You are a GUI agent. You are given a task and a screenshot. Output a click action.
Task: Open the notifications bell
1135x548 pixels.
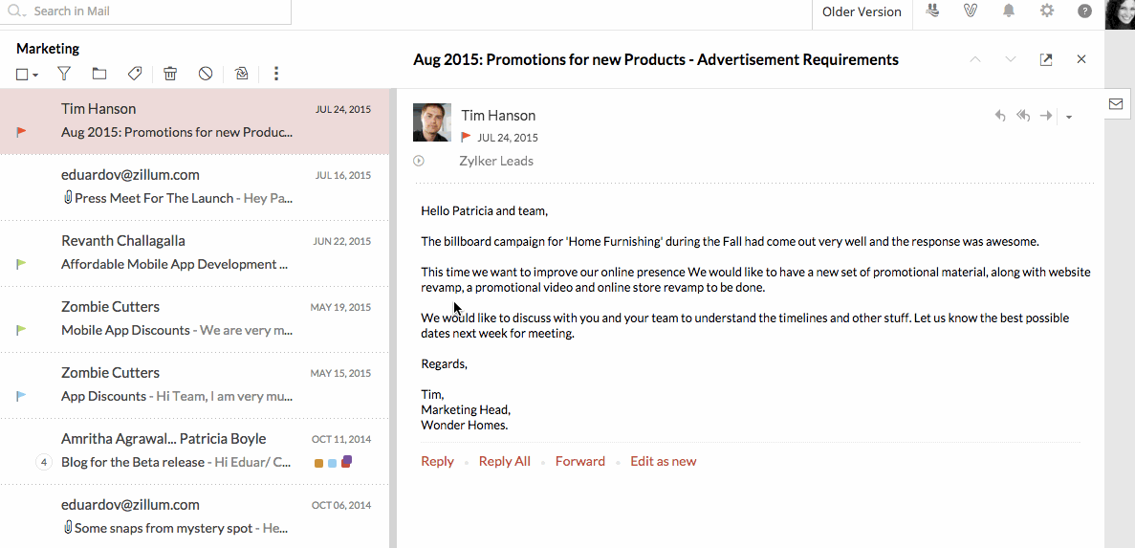click(x=1009, y=11)
